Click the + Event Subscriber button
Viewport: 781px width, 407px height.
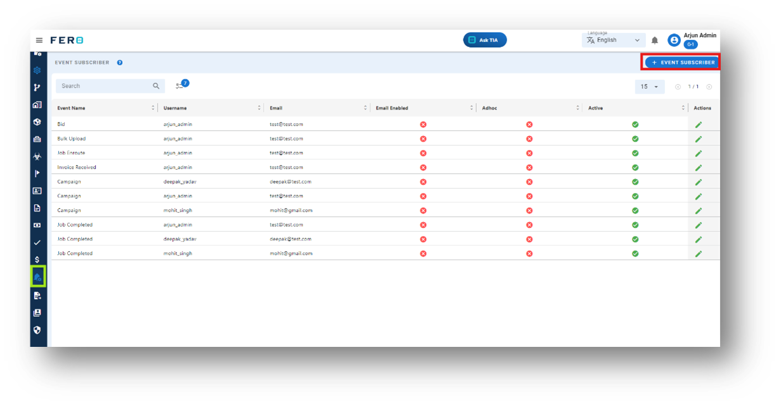click(683, 63)
